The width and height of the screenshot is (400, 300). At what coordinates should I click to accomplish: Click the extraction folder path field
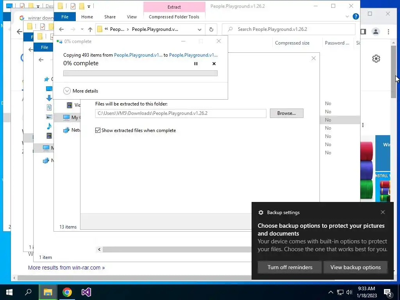(180, 113)
